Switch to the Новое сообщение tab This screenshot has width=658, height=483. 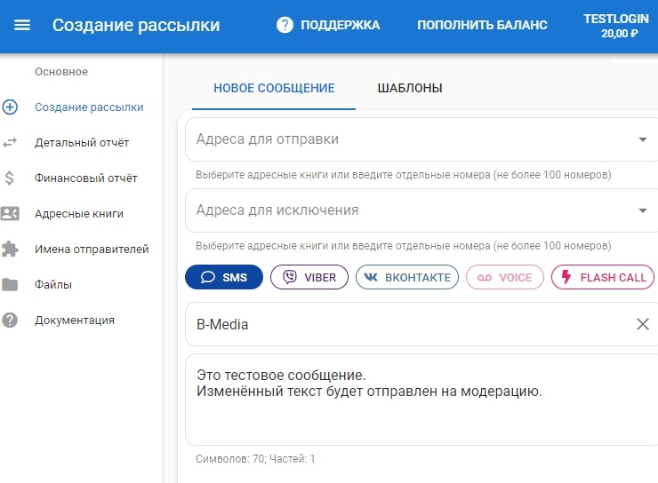click(x=274, y=88)
